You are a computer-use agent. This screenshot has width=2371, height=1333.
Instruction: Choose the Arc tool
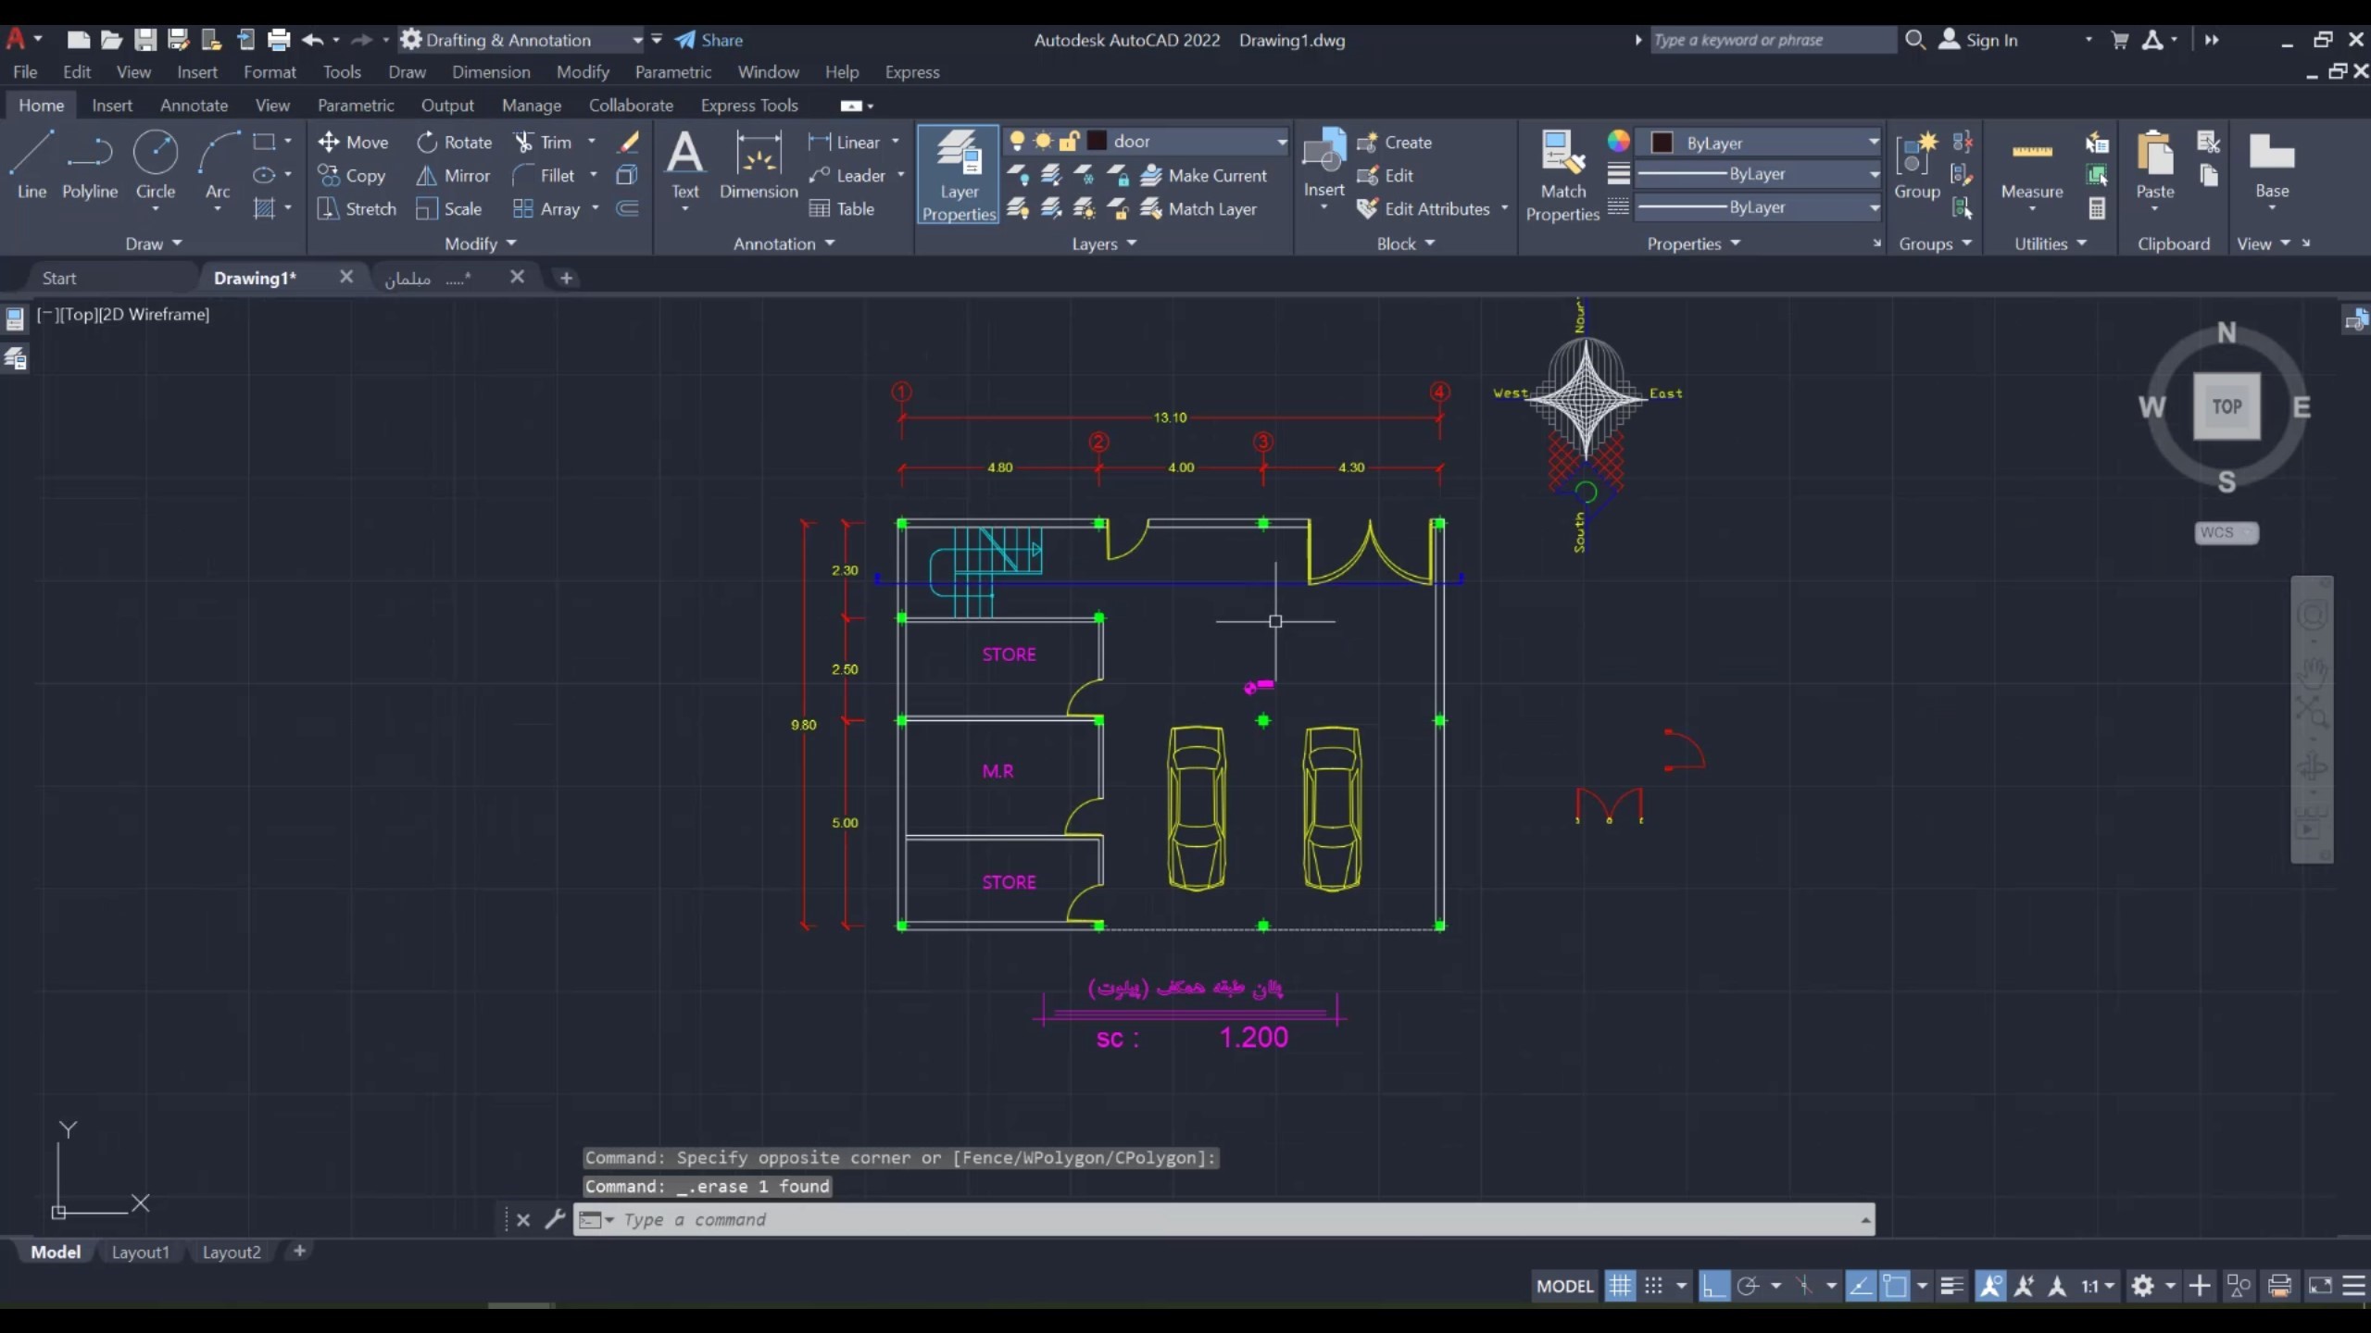click(219, 165)
